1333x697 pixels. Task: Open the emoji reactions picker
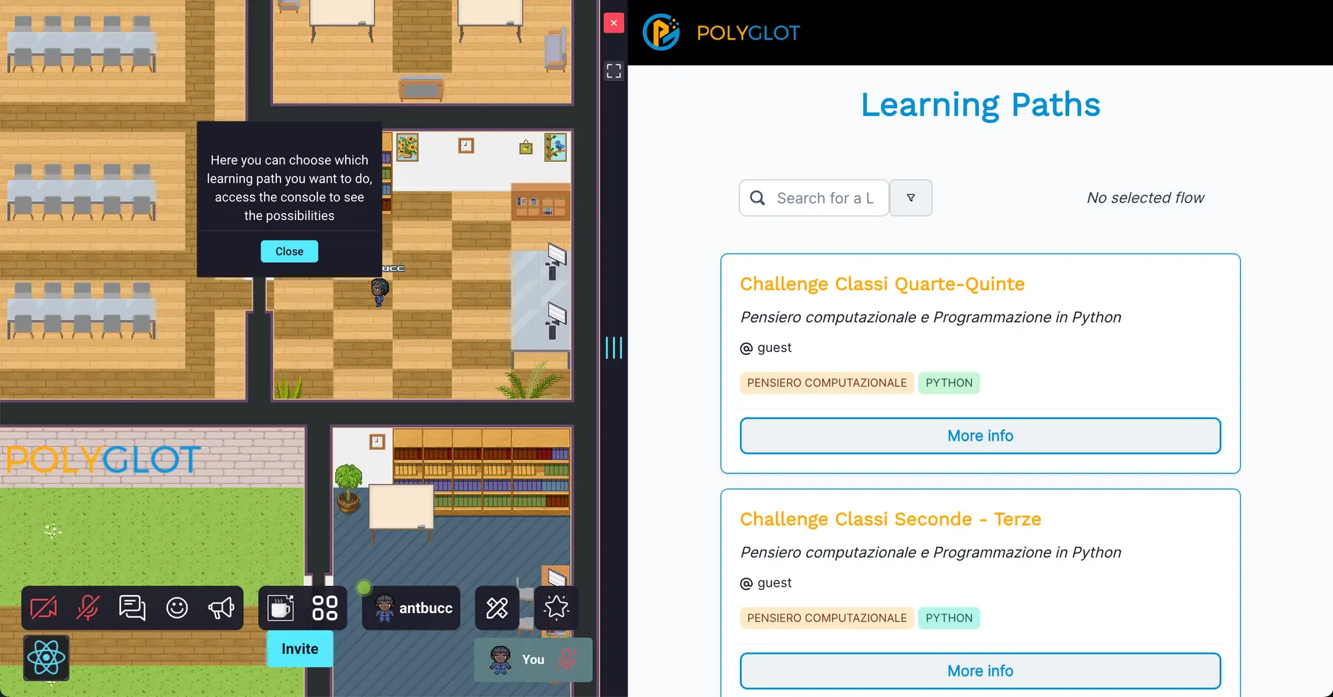point(177,608)
